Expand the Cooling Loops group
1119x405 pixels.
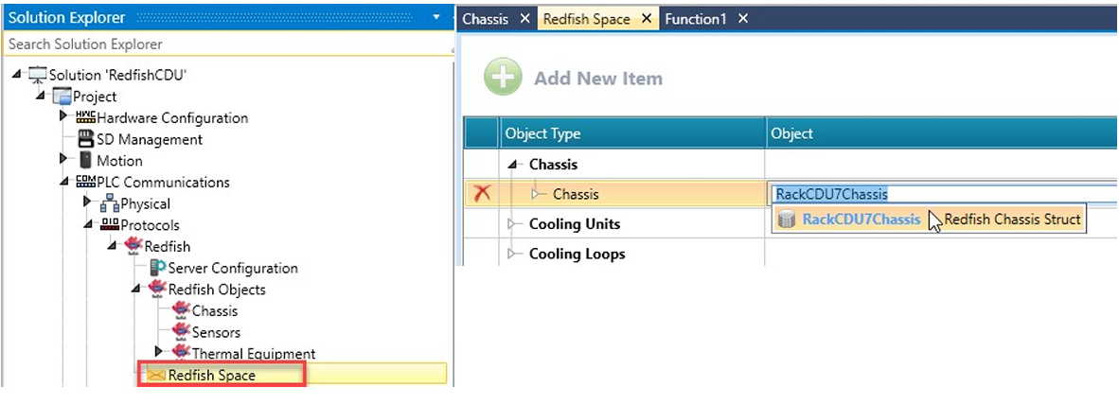[x=513, y=254]
